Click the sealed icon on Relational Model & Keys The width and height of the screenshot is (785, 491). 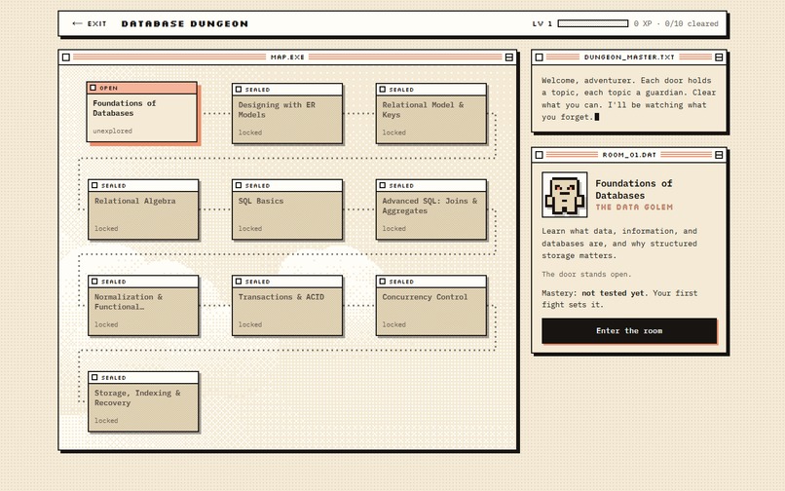pos(383,90)
